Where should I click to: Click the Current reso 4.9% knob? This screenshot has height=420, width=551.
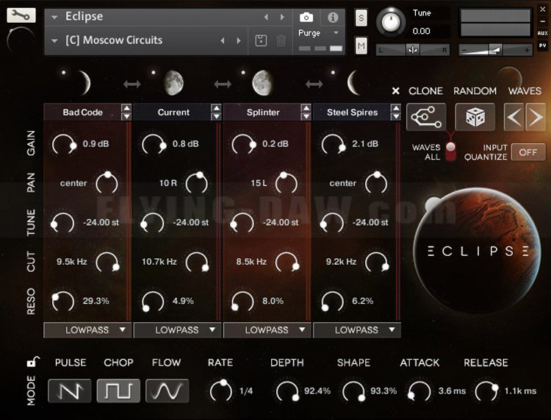(x=153, y=302)
